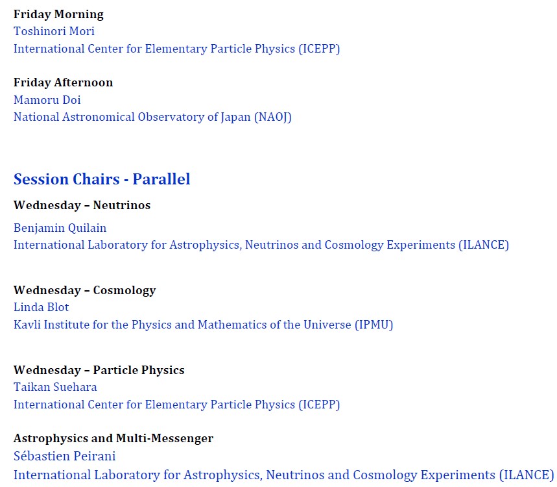Click the name Sébastien Peirani
Screen dimensions: 557x487
pyautogui.click(x=64, y=456)
